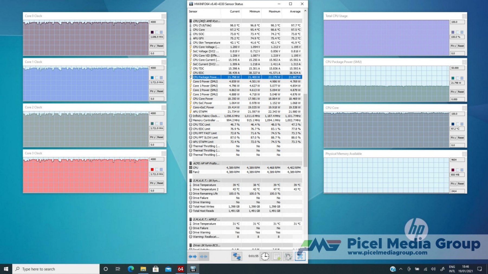Open the AIDA64 icon in taskbar
The width and height of the screenshot is (488, 274).
pyautogui.click(x=181, y=269)
